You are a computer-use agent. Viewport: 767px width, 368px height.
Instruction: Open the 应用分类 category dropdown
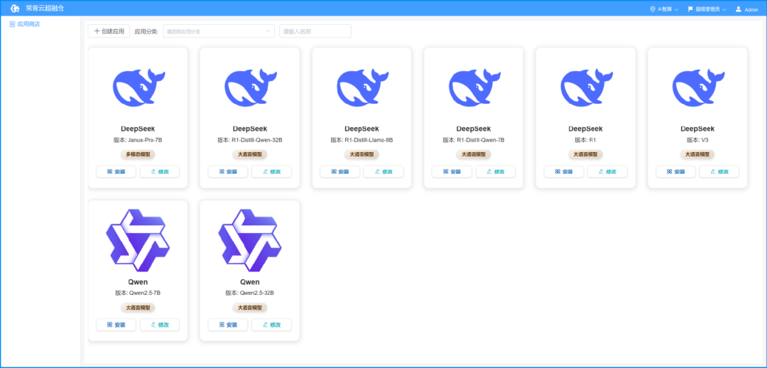click(x=219, y=31)
